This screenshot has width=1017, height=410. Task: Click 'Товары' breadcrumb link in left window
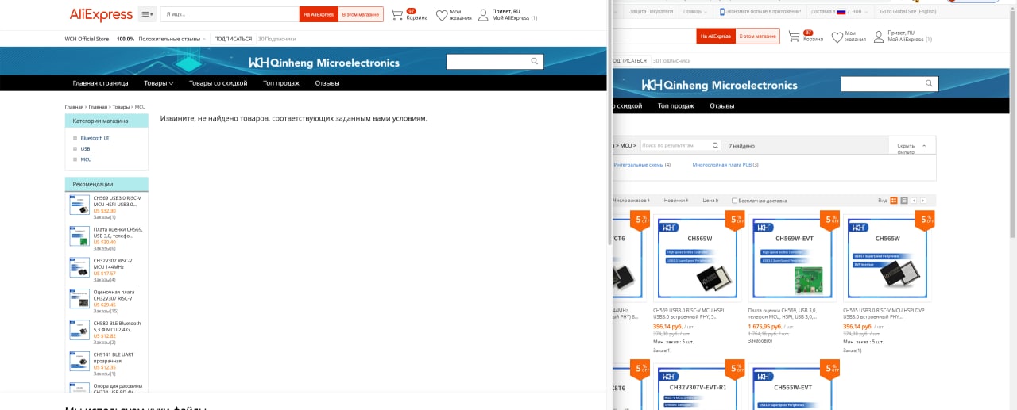click(x=121, y=106)
